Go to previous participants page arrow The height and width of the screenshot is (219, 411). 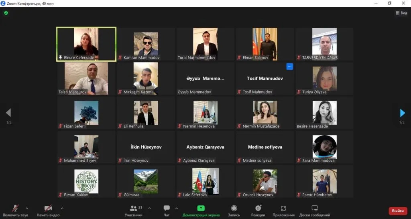tap(8, 113)
